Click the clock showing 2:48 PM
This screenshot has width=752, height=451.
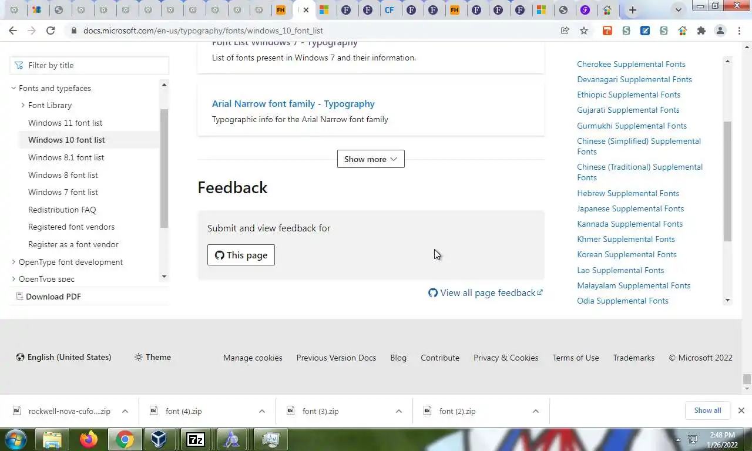coord(723,435)
